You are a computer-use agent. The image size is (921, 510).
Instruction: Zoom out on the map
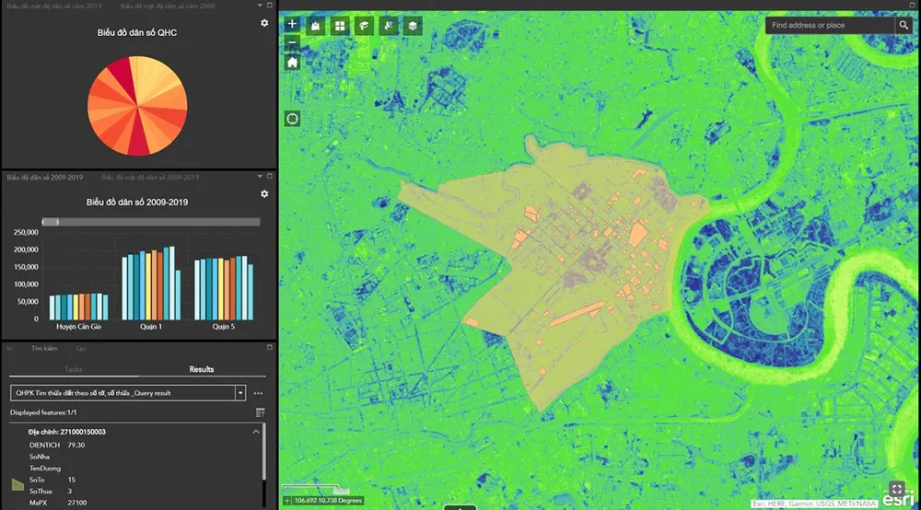[x=293, y=42]
